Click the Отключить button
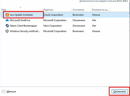The height and width of the screenshot is (96, 130). pyautogui.click(x=120, y=92)
